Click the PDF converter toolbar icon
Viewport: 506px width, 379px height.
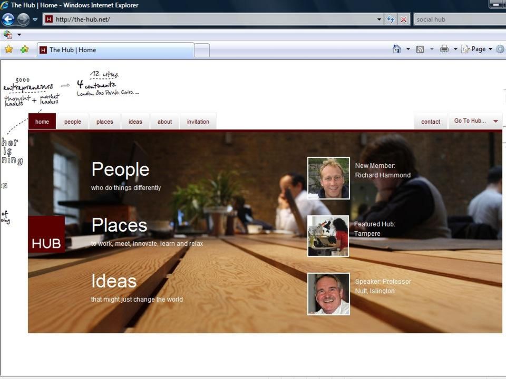coord(8,34)
